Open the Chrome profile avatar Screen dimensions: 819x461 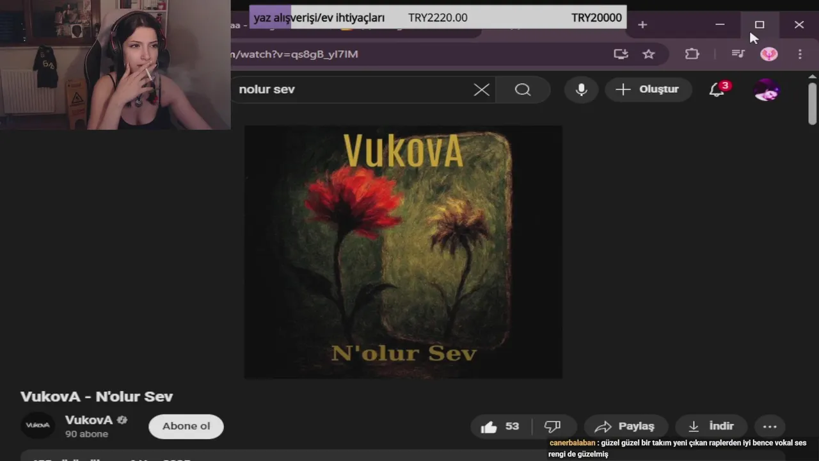[769, 54]
